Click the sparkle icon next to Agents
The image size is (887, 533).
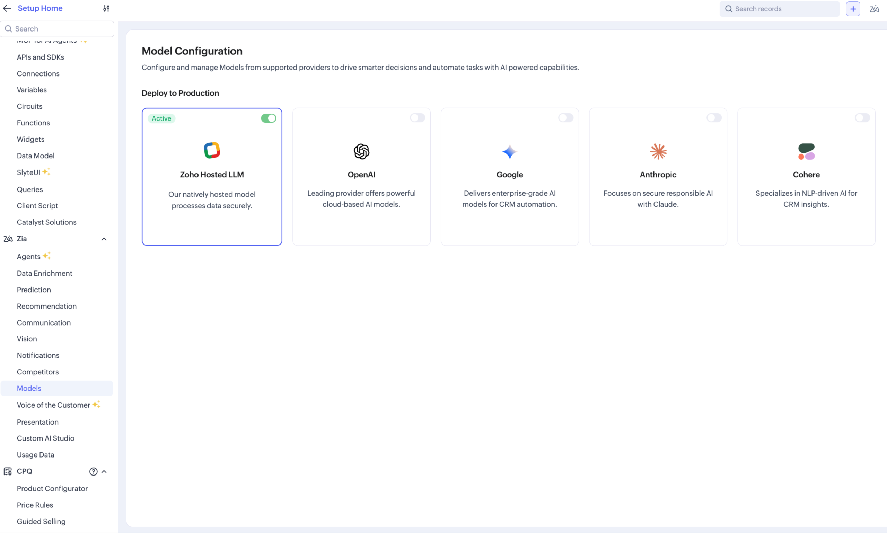(47, 256)
